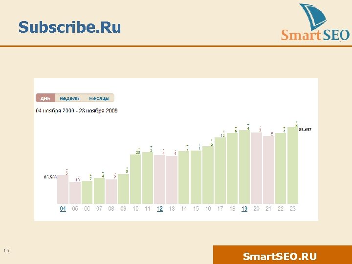
Task: Click axis label 21
Action: pos(268,209)
